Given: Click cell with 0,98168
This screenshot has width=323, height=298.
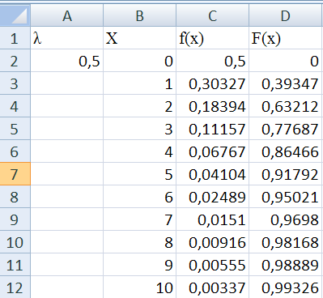Looking at the screenshot, I should pos(286,242).
